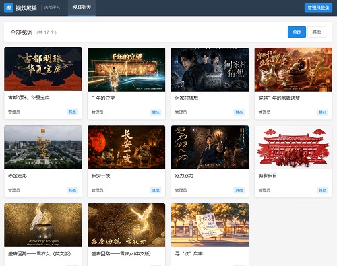Image resolution: width=337 pixels, height=266 pixels.
Task: Open 千年的守望 video thumbnail
Action: [x=126, y=69]
